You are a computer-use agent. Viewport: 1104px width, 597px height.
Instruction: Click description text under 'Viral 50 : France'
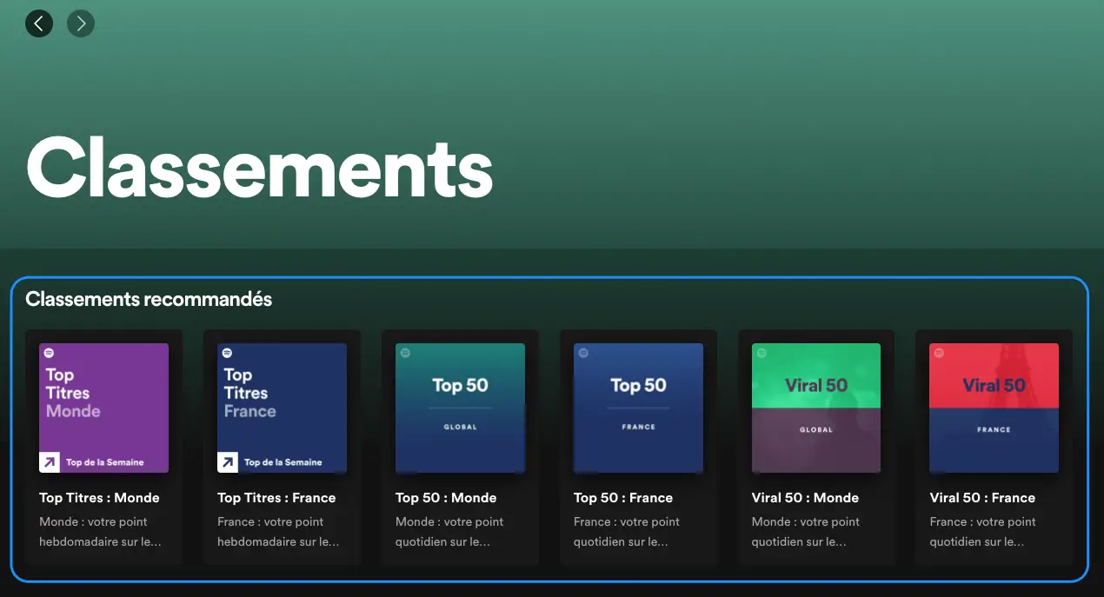click(984, 532)
